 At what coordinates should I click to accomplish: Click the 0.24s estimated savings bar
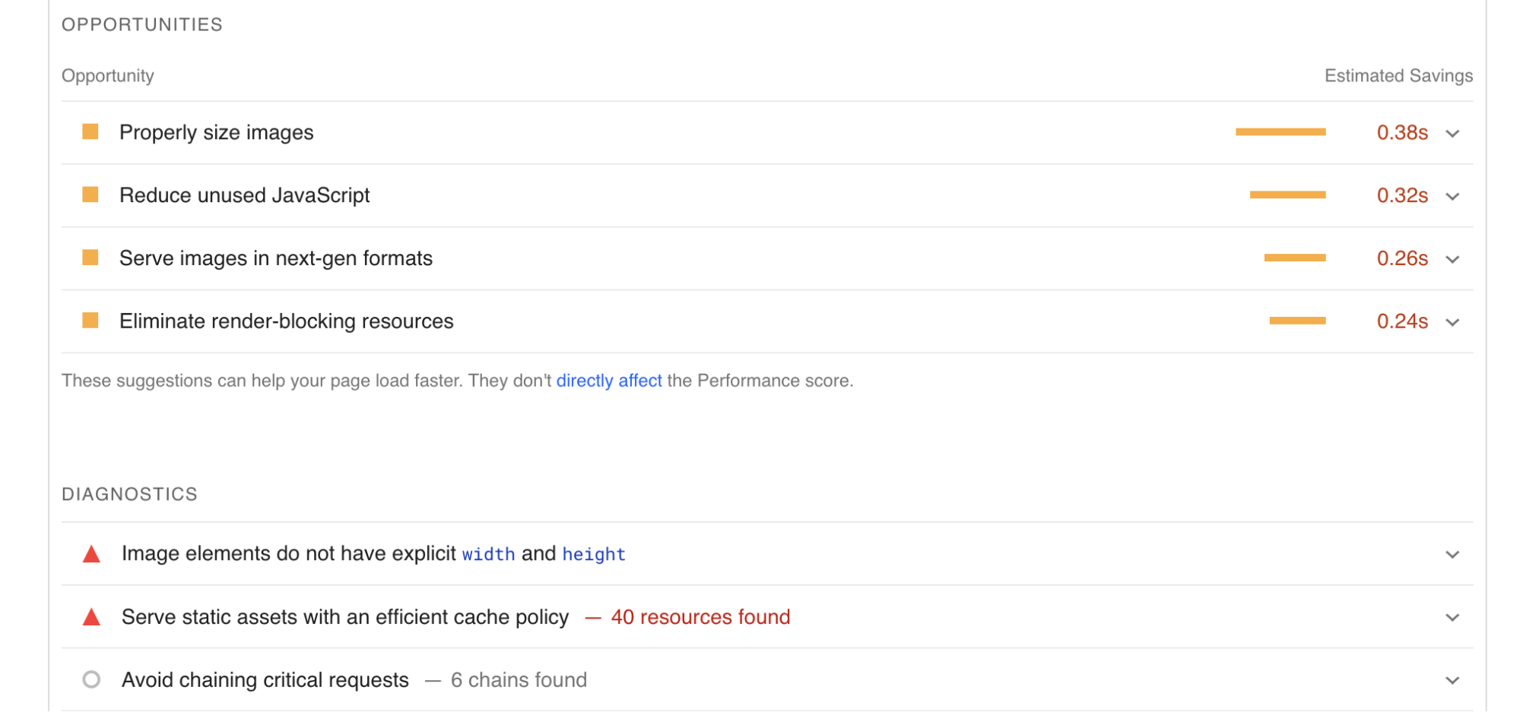pyautogui.click(x=1297, y=321)
